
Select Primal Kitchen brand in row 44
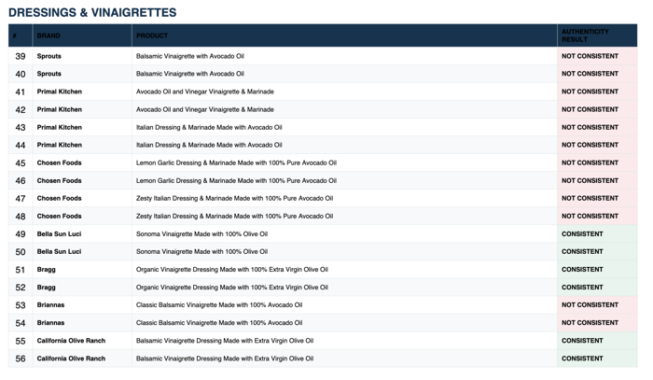59,145
